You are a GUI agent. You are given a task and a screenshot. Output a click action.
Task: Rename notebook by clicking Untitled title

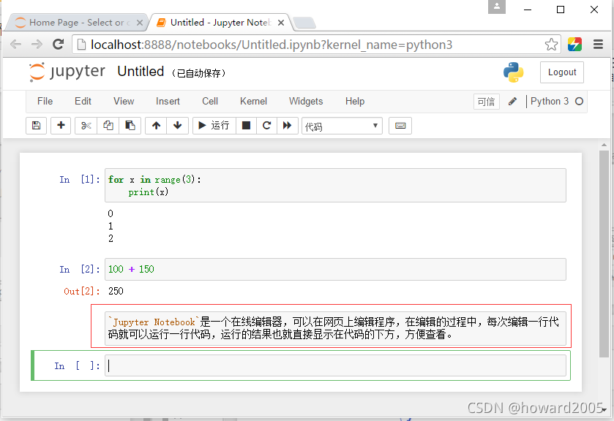[141, 72]
